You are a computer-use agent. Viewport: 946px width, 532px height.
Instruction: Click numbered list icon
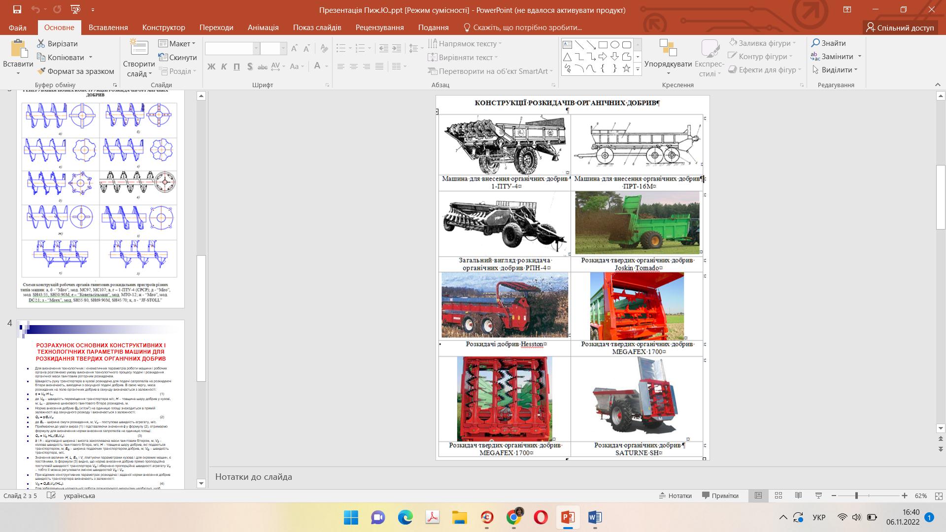pos(360,48)
